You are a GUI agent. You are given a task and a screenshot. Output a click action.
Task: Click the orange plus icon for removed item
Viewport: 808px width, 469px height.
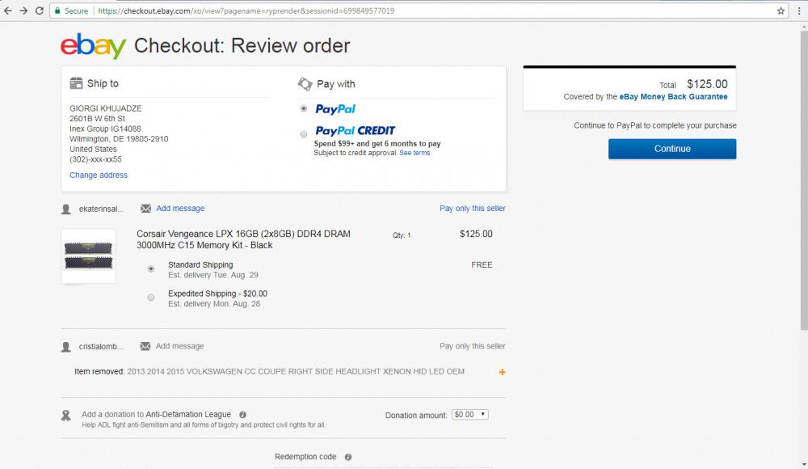(x=503, y=372)
